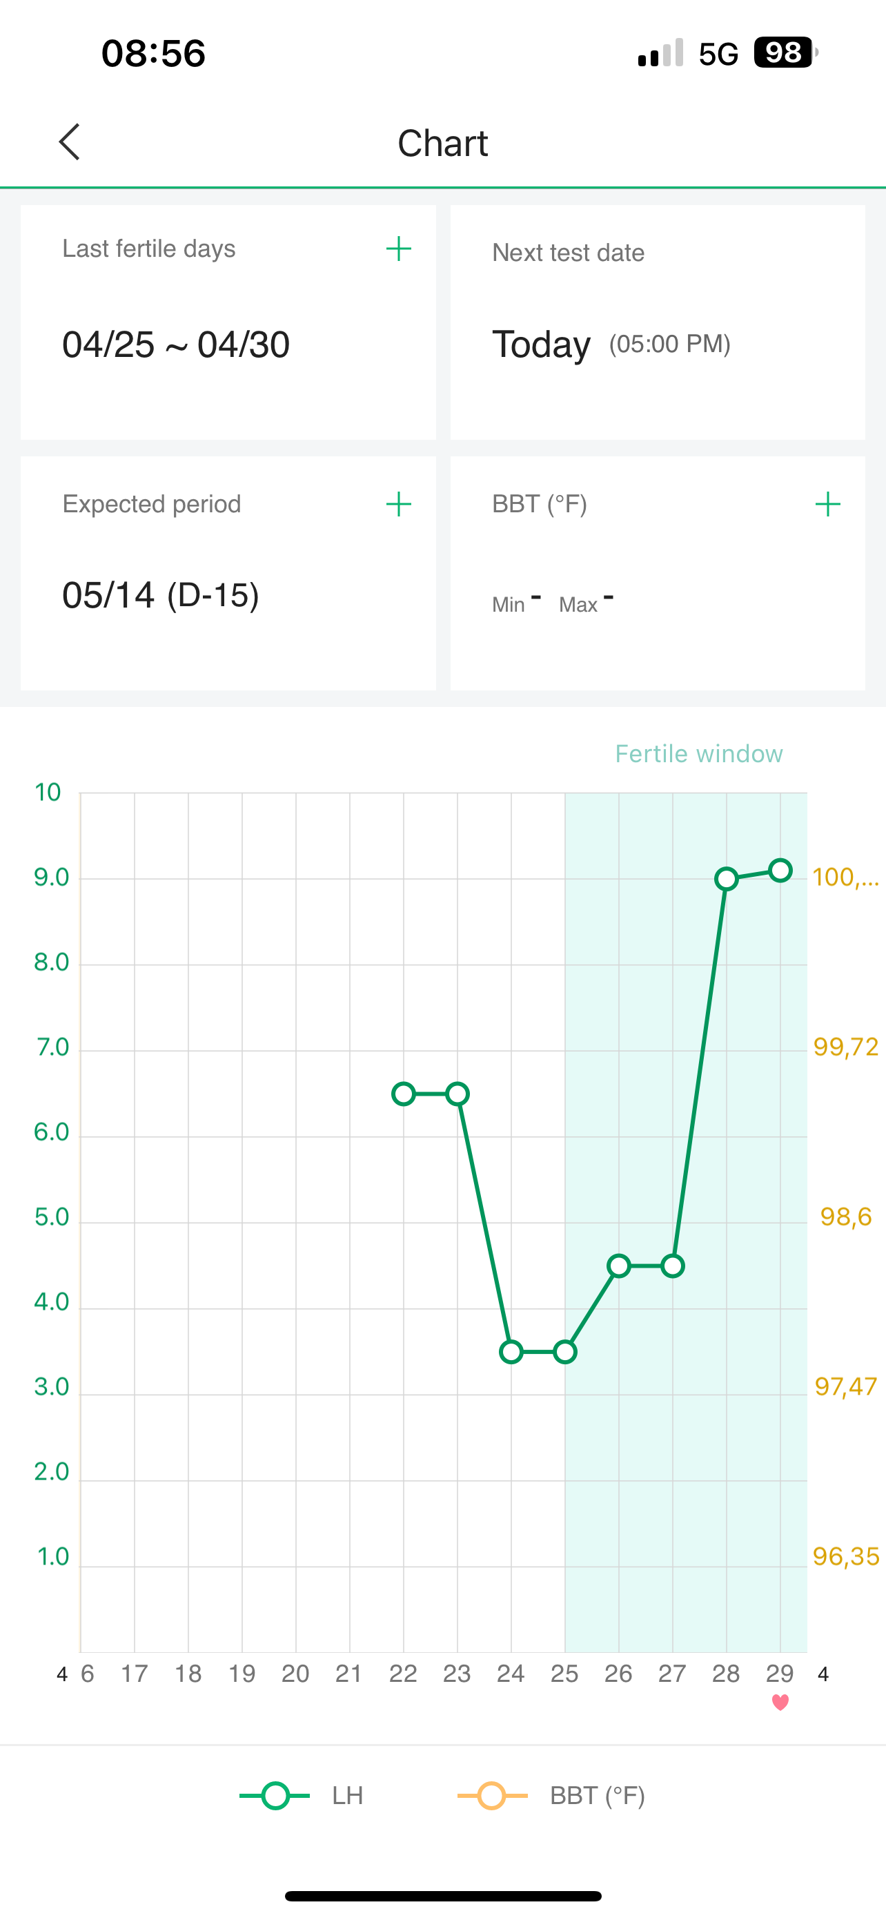Tap plus icon on Last fertile days
The image size is (886, 1918).
[399, 249]
